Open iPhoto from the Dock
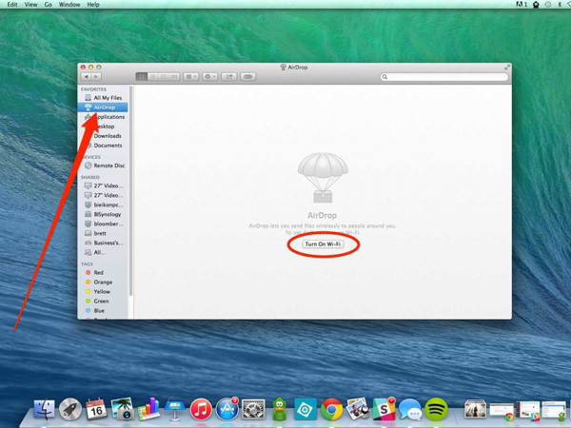The width and height of the screenshot is (571, 428). pos(123,409)
